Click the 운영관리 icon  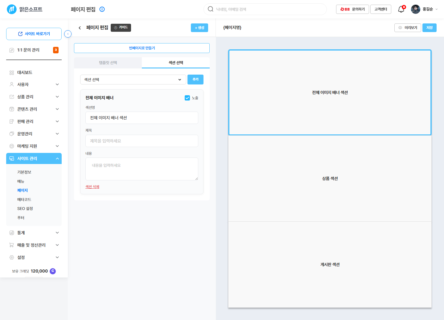pos(12,134)
